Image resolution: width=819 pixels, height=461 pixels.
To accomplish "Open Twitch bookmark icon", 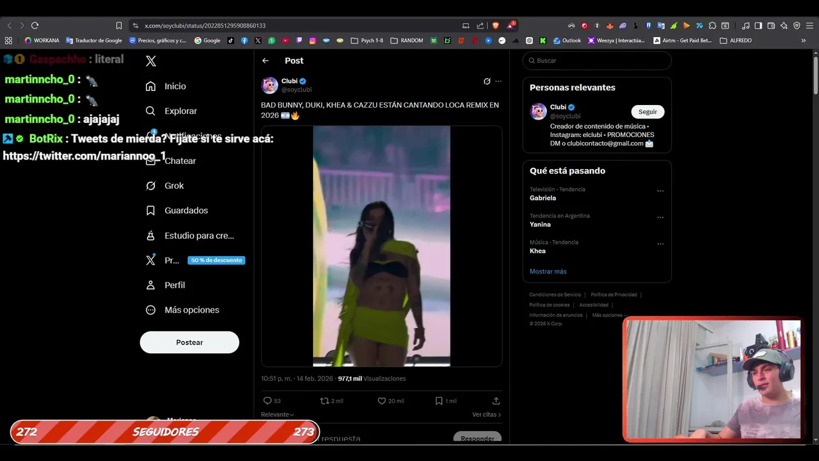I will click(299, 40).
